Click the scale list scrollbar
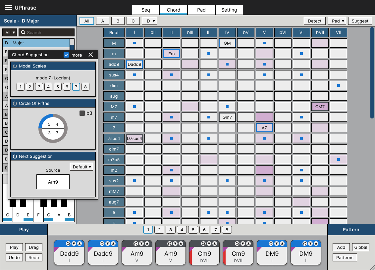The image size is (375, 270). point(72,47)
